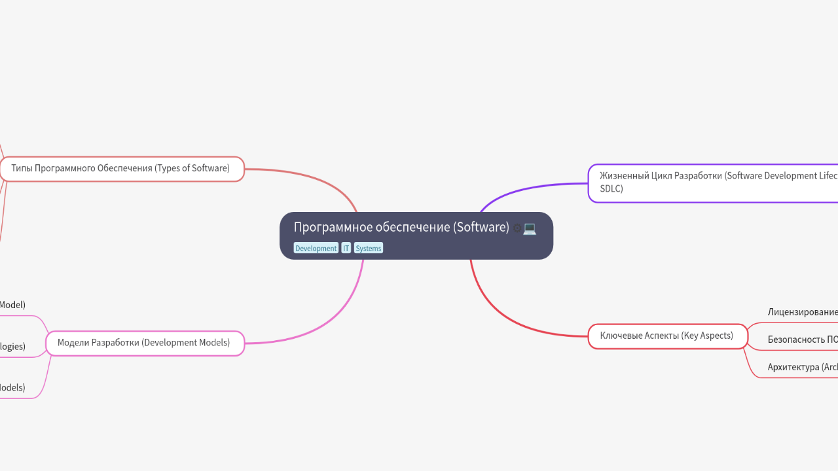Click the gear emoji in the central node
Screen dimensions: 838x471
[517, 228]
